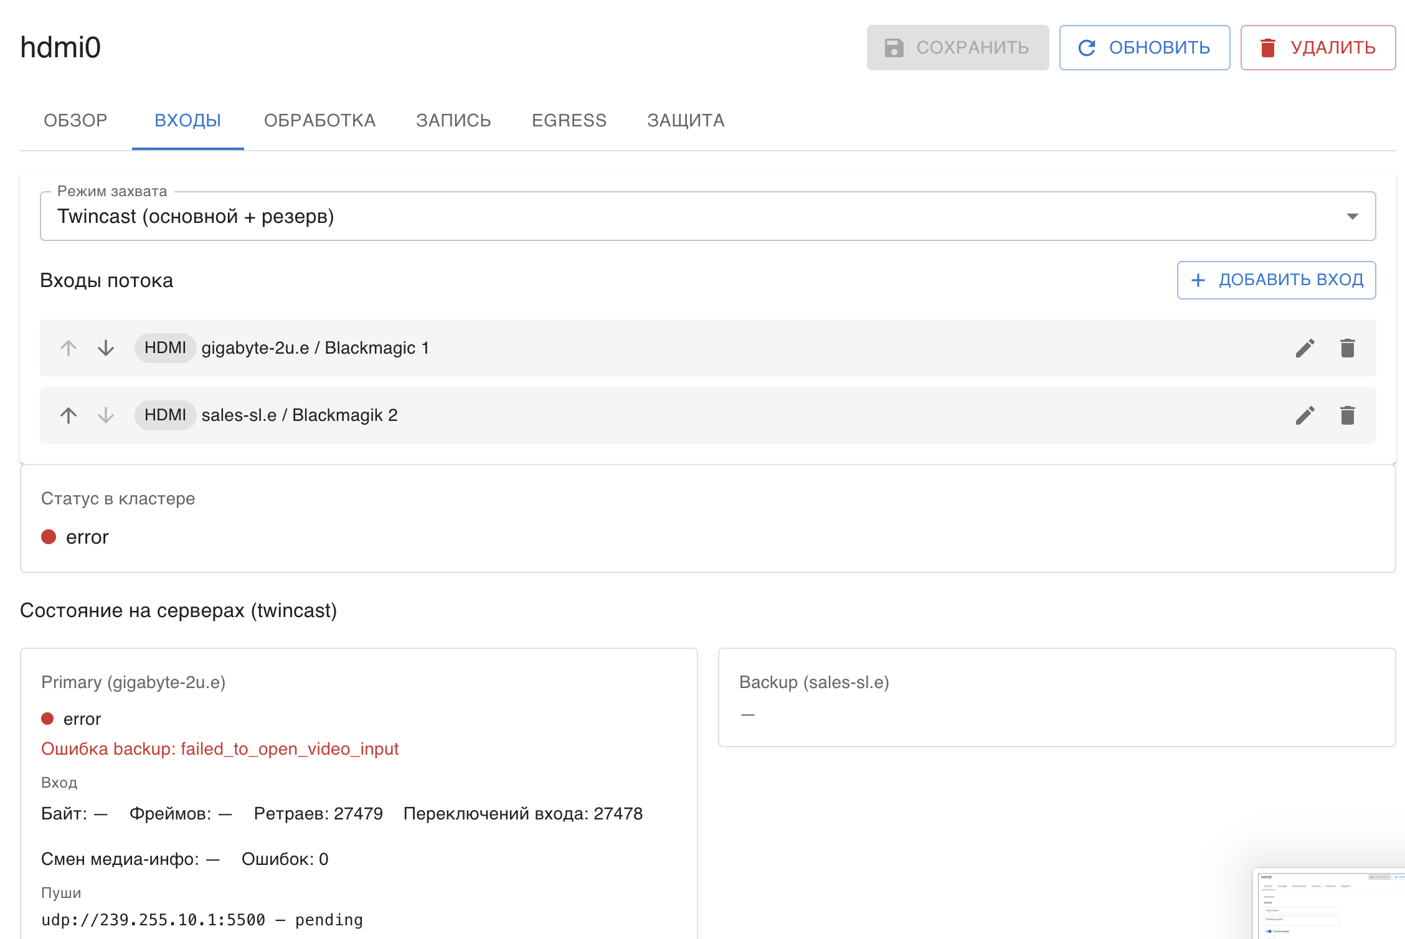Screen dimensions: 1405x939
Task: Edit the gigabyte-2u.e / Blackmagic 1 input
Action: [1305, 348]
